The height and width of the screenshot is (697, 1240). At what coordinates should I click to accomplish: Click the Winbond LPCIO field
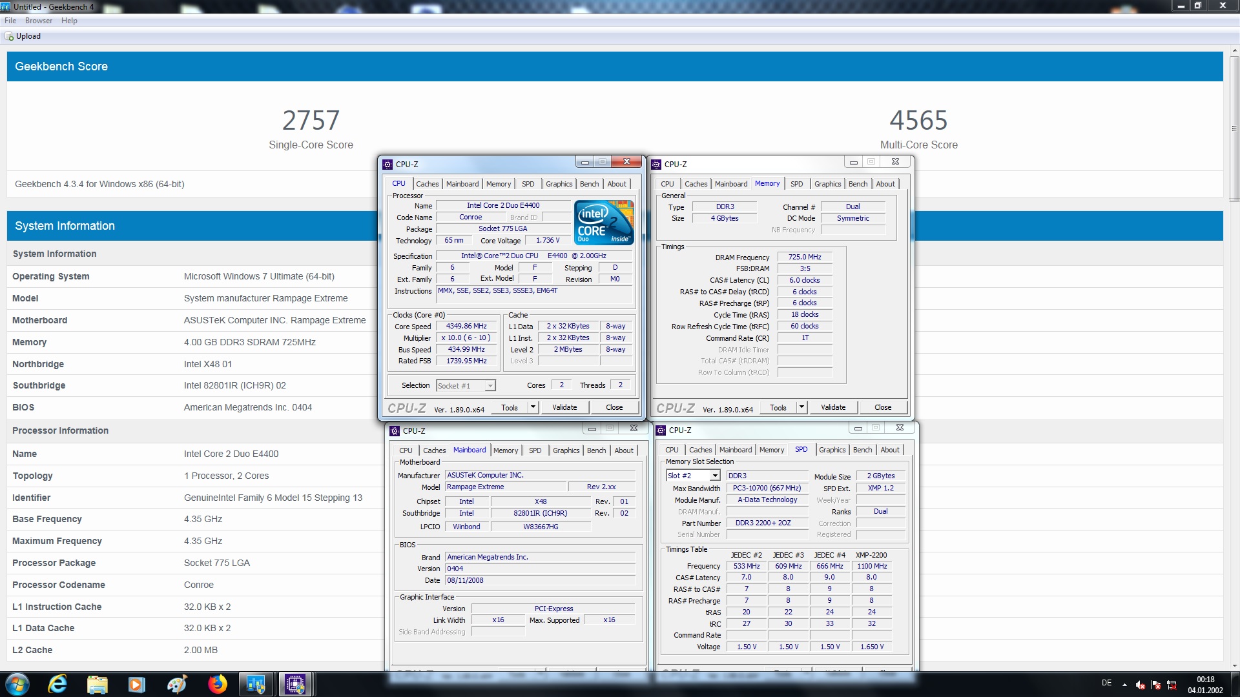(x=466, y=527)
